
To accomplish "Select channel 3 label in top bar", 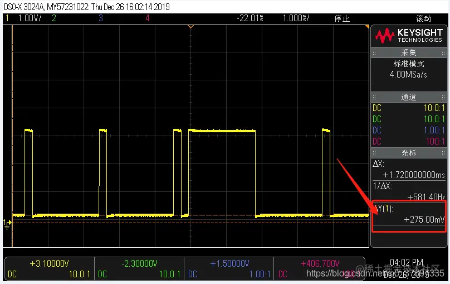I will point(101,18).
